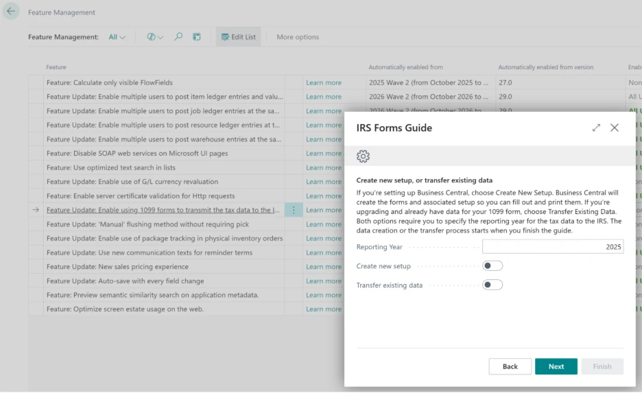Open the More options menu
Viewport: 642px width, 393px height.
[297, 37]
